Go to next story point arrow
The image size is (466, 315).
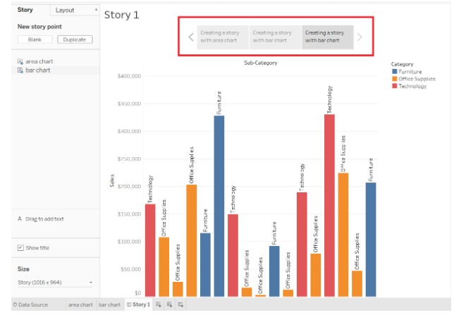(360, 37)
